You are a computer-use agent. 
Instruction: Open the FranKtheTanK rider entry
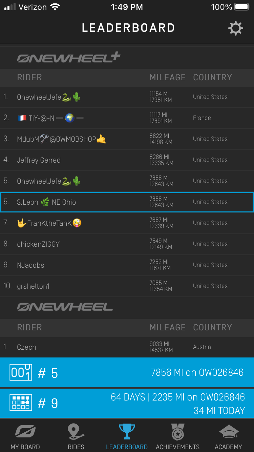coord(49,223)
